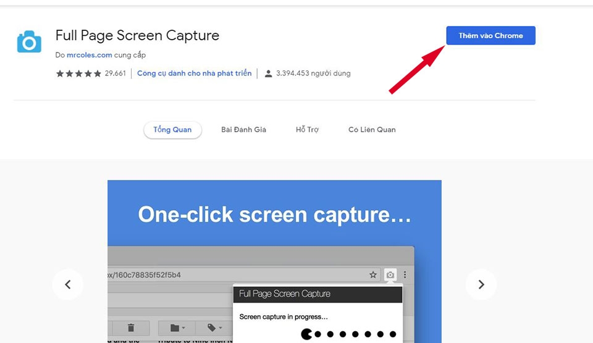Image resolution: width=593 pixels, height=343 pixels.
Task: Click the trash icon in preview image
Action: pos(131,328)
